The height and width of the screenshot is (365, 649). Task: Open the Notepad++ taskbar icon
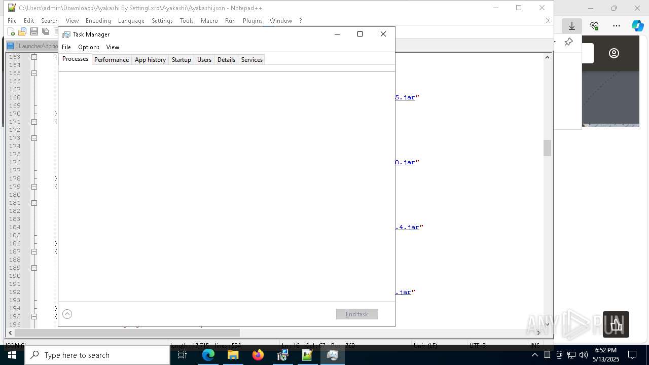pyautogui.click(x=307, y=355)
